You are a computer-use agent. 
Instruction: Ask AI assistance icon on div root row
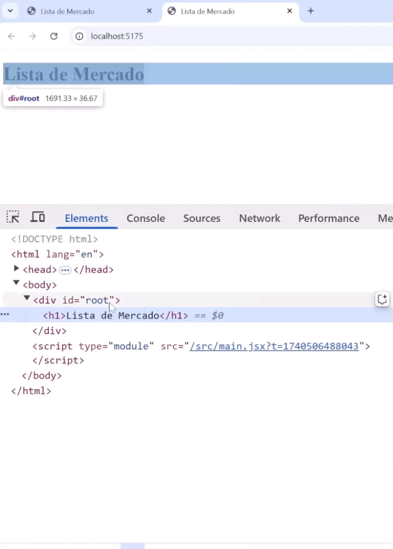[x=382, y=300]
